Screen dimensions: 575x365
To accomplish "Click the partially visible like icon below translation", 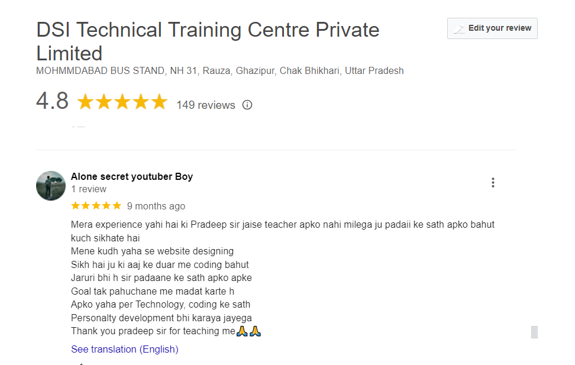I will click(x=82, y=363).
